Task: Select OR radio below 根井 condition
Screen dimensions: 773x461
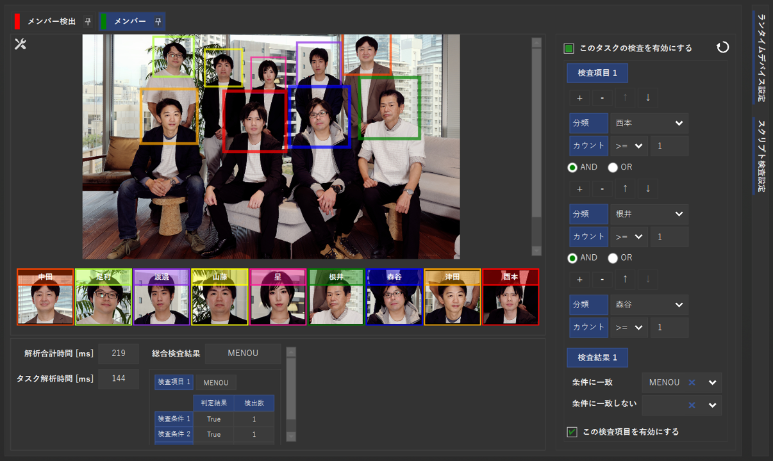Action: (613, 258)
